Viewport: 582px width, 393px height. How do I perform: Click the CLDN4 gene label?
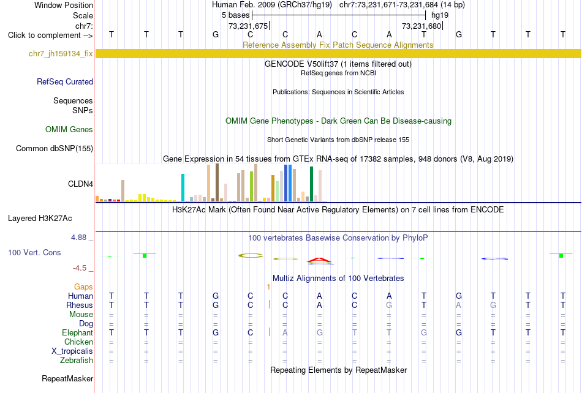[x=80, y=184]
